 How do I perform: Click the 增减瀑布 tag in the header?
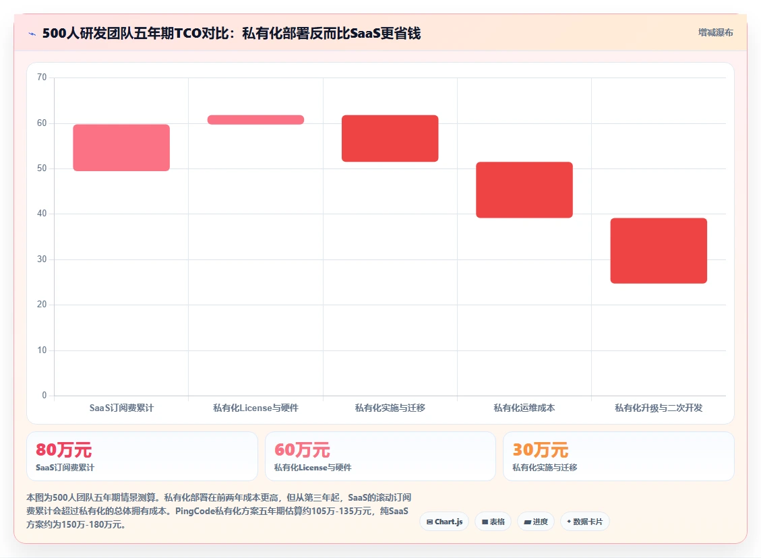pos(715,32)
